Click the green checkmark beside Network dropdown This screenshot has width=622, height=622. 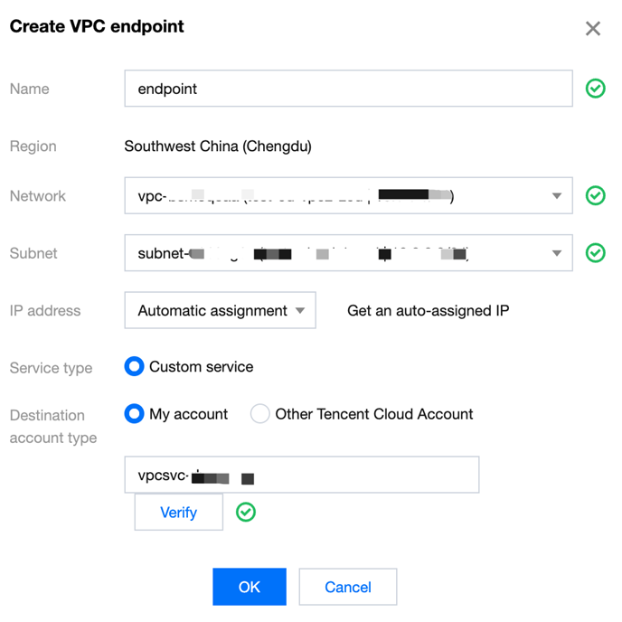pyautogui.click(x=595, y=195)
